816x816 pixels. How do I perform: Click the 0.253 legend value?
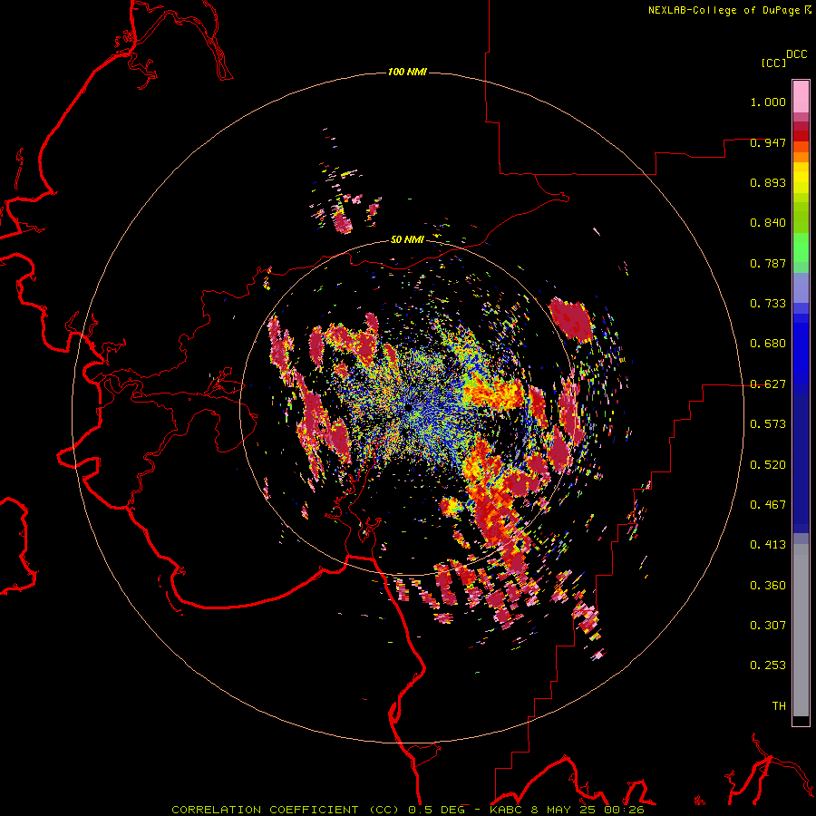click(768, 665)
